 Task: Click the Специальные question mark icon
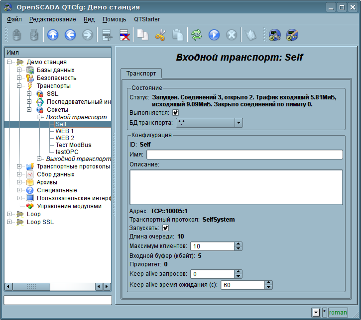[x=30, y=190]
